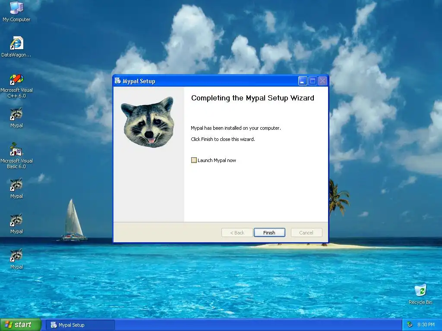Open the Recycle Bin icon
Image resolution: width=442 pixels, height=331 pixels.
[x=420, y=294]
